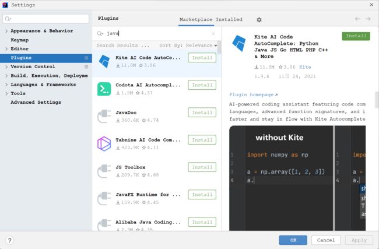Install Alibaba Java Coding plugin
Image resolution: width=379 pixels, height=249 pixels.
coord(202,222)
